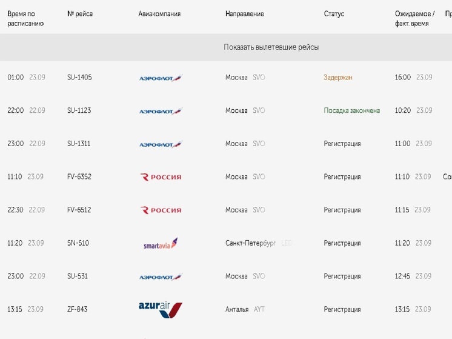The width and height of the screenshot is (452, 339).
Task: Select 'Посадка закончена' status of SU-1123
Action: pyautogui.click(x=351, y=110)
